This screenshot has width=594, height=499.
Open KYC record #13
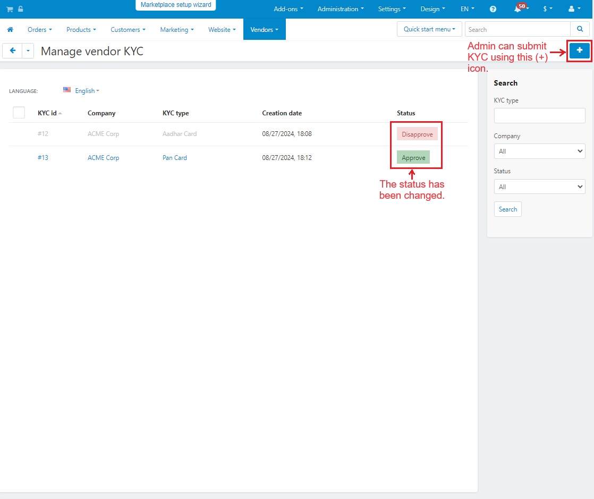[x=43, y=158]
